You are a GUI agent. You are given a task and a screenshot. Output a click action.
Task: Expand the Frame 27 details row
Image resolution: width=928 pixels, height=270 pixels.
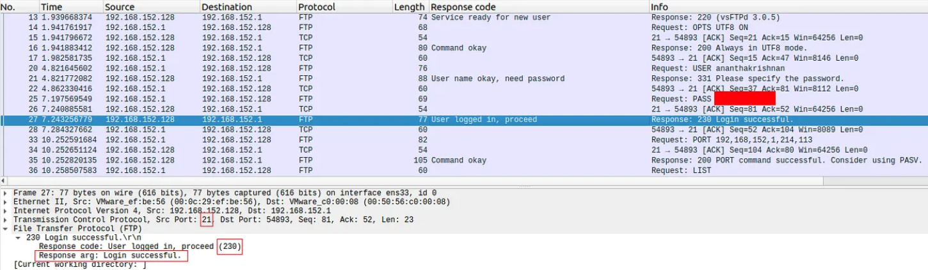point(6,193)
